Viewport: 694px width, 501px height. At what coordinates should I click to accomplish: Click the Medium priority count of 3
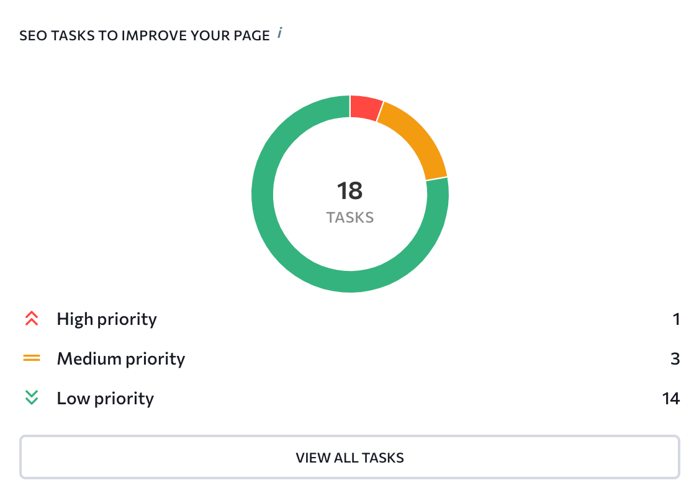675,358
